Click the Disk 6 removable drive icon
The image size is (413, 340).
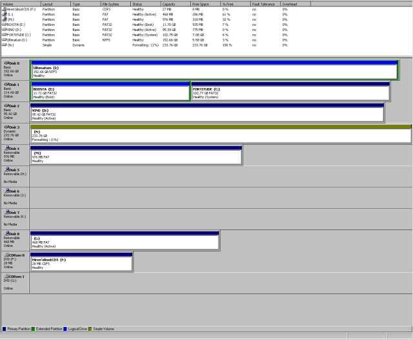click(7, 191)
